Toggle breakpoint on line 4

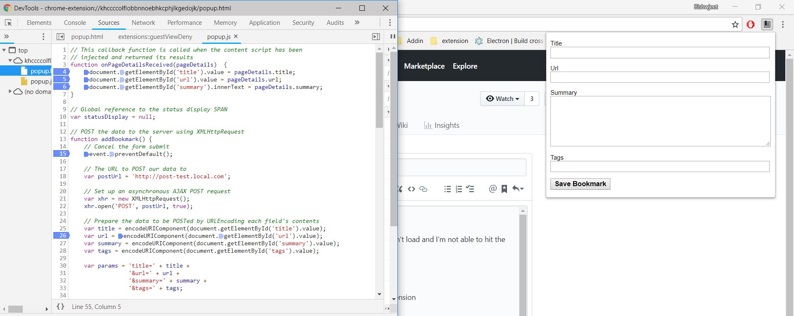pos(61,72)
